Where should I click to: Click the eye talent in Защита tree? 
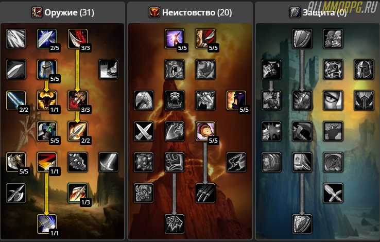[333, 100]
